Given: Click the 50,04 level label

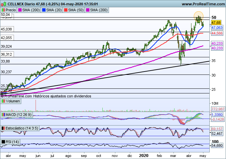Looking at the screenshot, I should pos(5,15).
